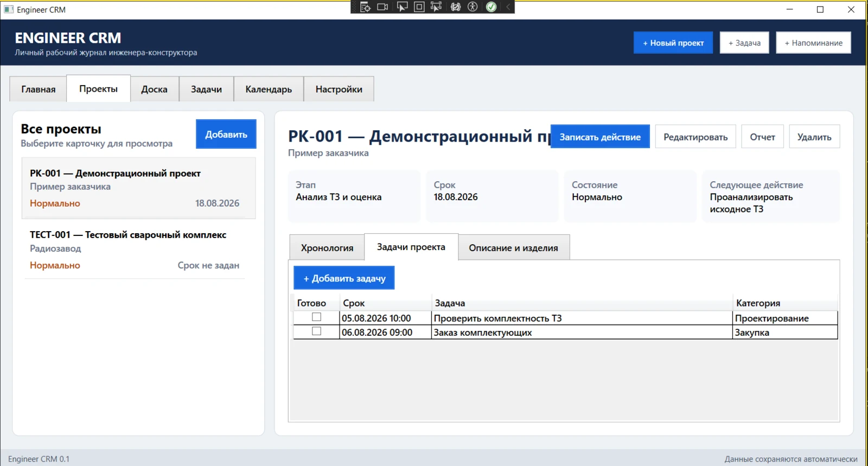Click the Состояние Нормально info tile
The width and height of the screenshot is (868, 466).
630,196
